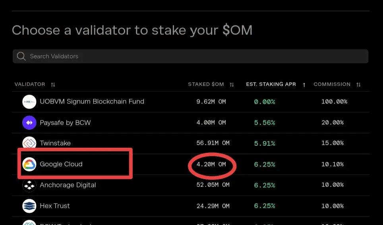Viewport: 383px width, 225px height.
Task: Click the EST. STAKING APR column header
Action: (271, 84)
